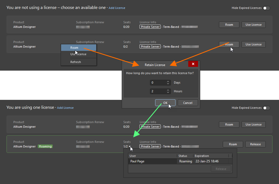Click Private Server tag in 0/2 row
Viewport: 279px width, 184px height.
pyautogui.click(x=150, y=47)
